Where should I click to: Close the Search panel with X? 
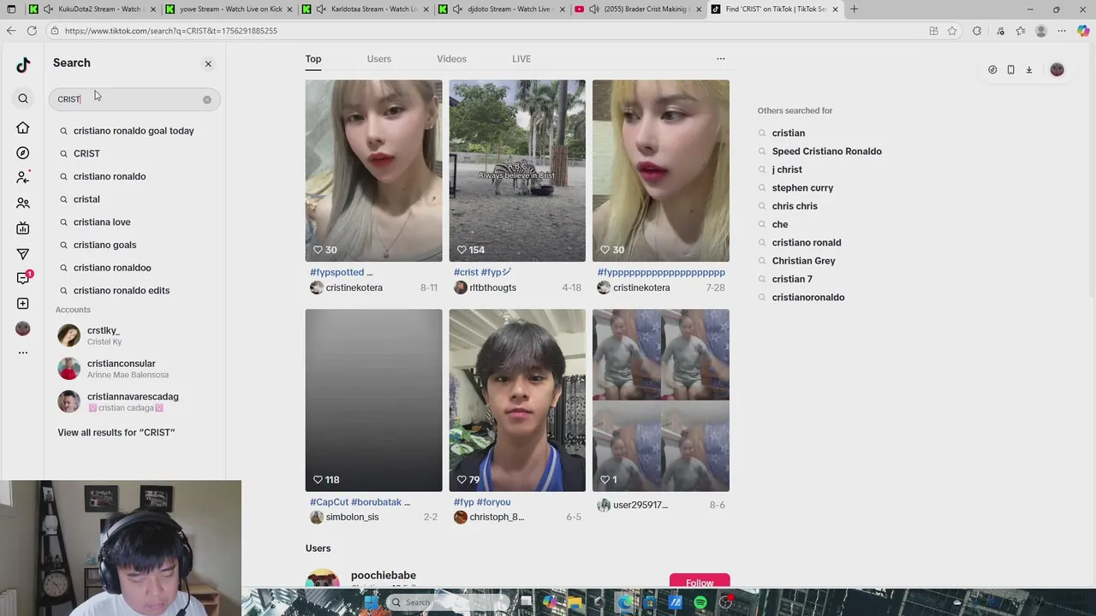pyautogui.click(x=208, y=63)
